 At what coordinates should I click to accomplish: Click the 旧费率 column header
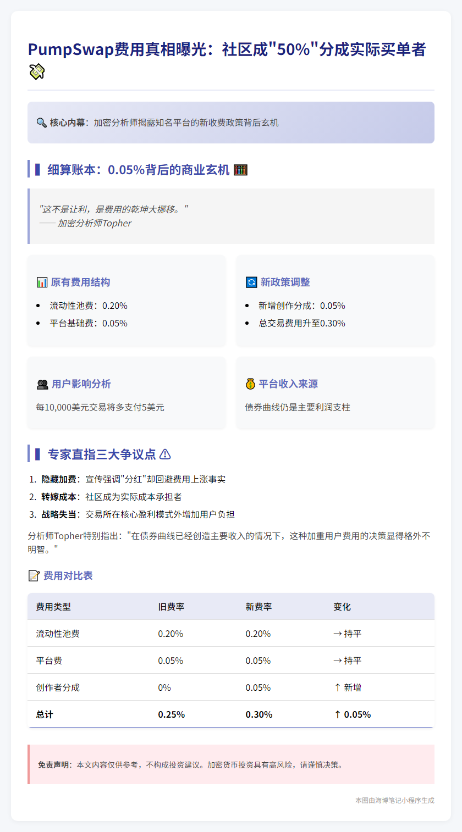pyautogui.click(x=171, y=607)
